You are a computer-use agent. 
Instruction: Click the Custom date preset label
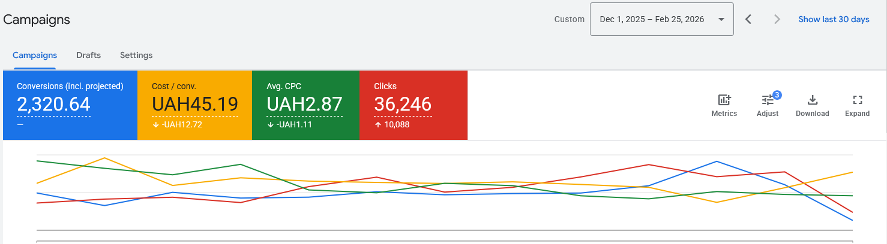click(569, 19)
